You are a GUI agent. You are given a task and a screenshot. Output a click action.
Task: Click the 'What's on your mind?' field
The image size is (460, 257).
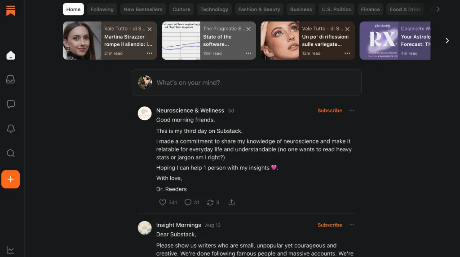[247, 83]
